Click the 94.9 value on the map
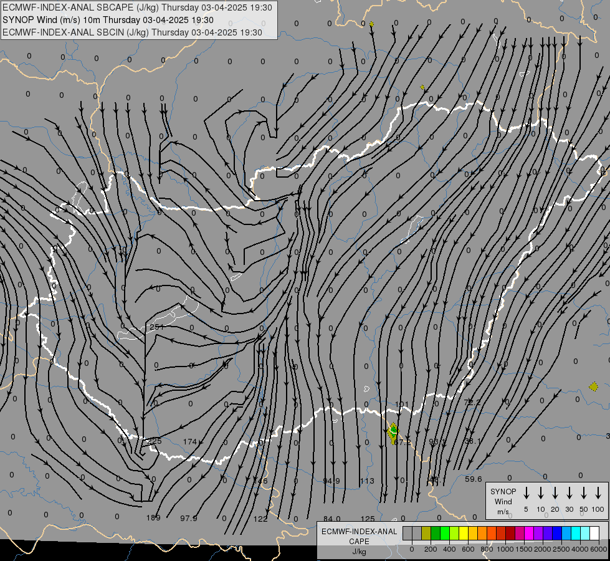Viewport: 610px width, 561px height. (331, 481)
